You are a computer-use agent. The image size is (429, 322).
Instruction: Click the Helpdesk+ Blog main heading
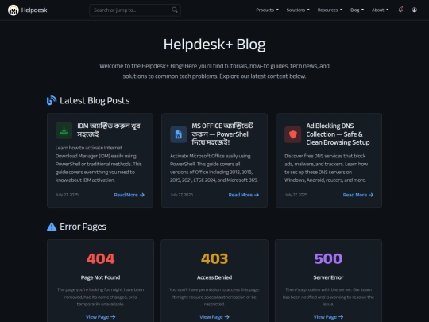(x=214, y=45)
